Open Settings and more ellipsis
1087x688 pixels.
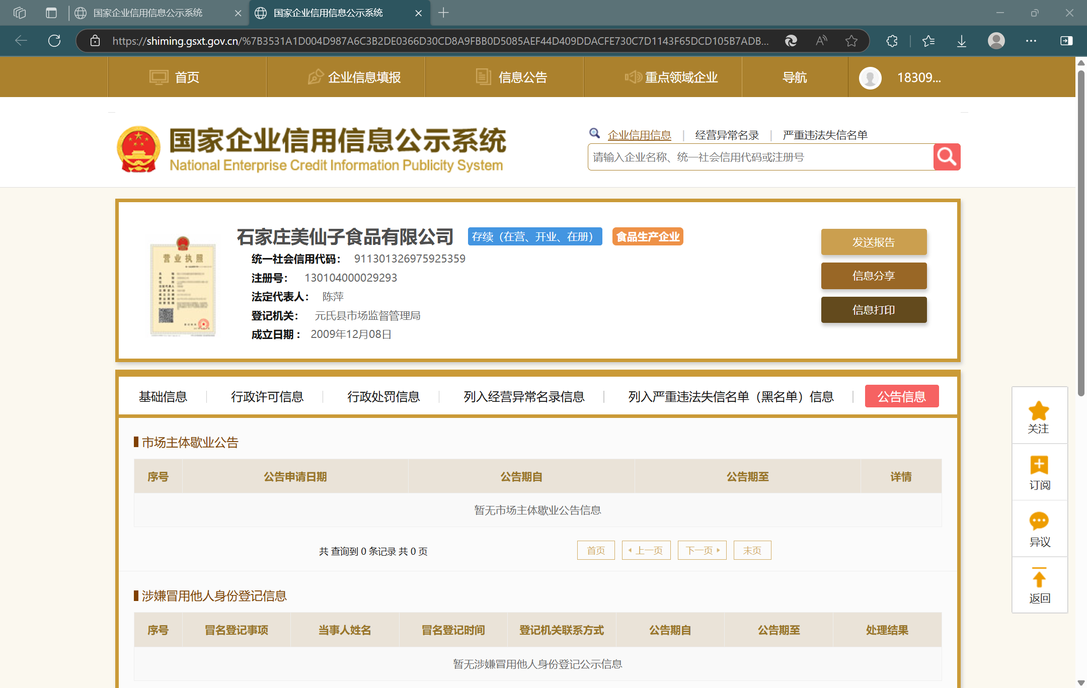pos(1031,41)
